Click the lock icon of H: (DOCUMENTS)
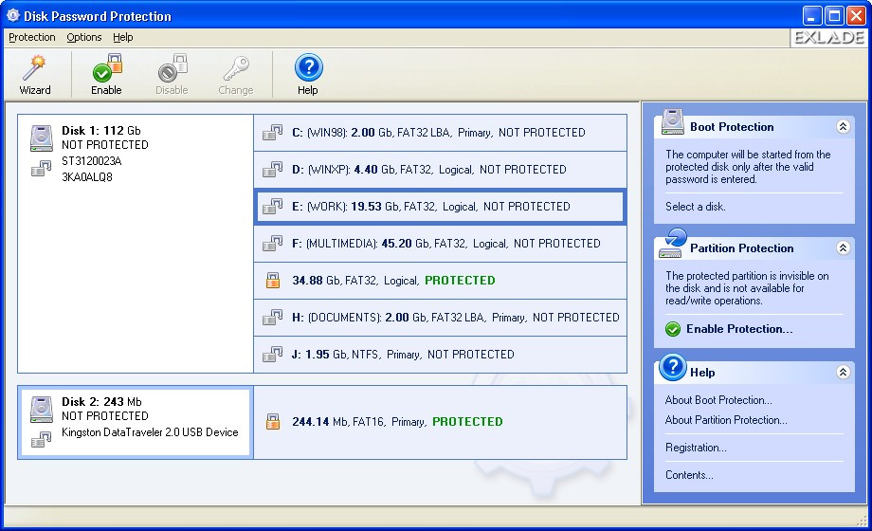This screenshot has width=872, height=531. pyautogui.click(x=272, y=318)
